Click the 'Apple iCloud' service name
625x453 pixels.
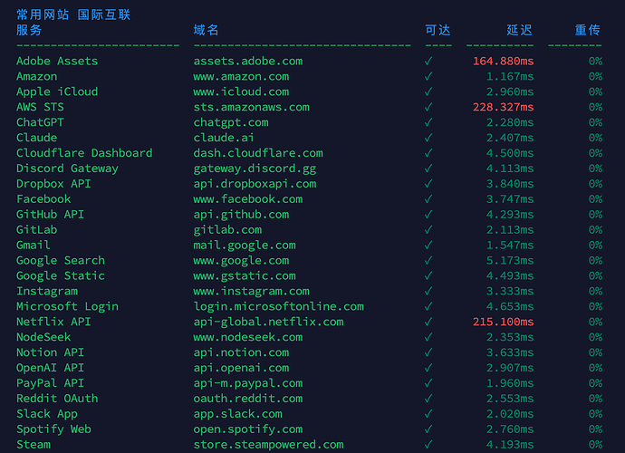57,92
